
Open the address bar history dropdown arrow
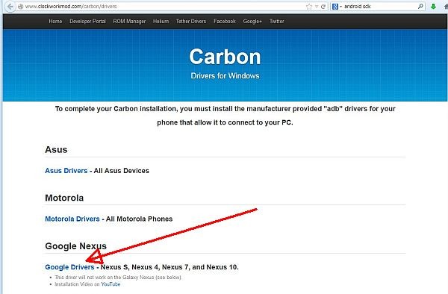point(317,6)
